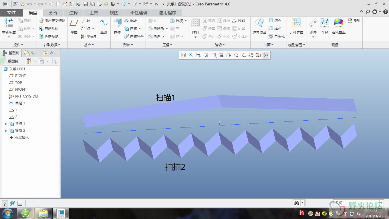Select the 扫描混合 swept blend tool
Viewport: 389px width, 219px height.
(134, 36)
